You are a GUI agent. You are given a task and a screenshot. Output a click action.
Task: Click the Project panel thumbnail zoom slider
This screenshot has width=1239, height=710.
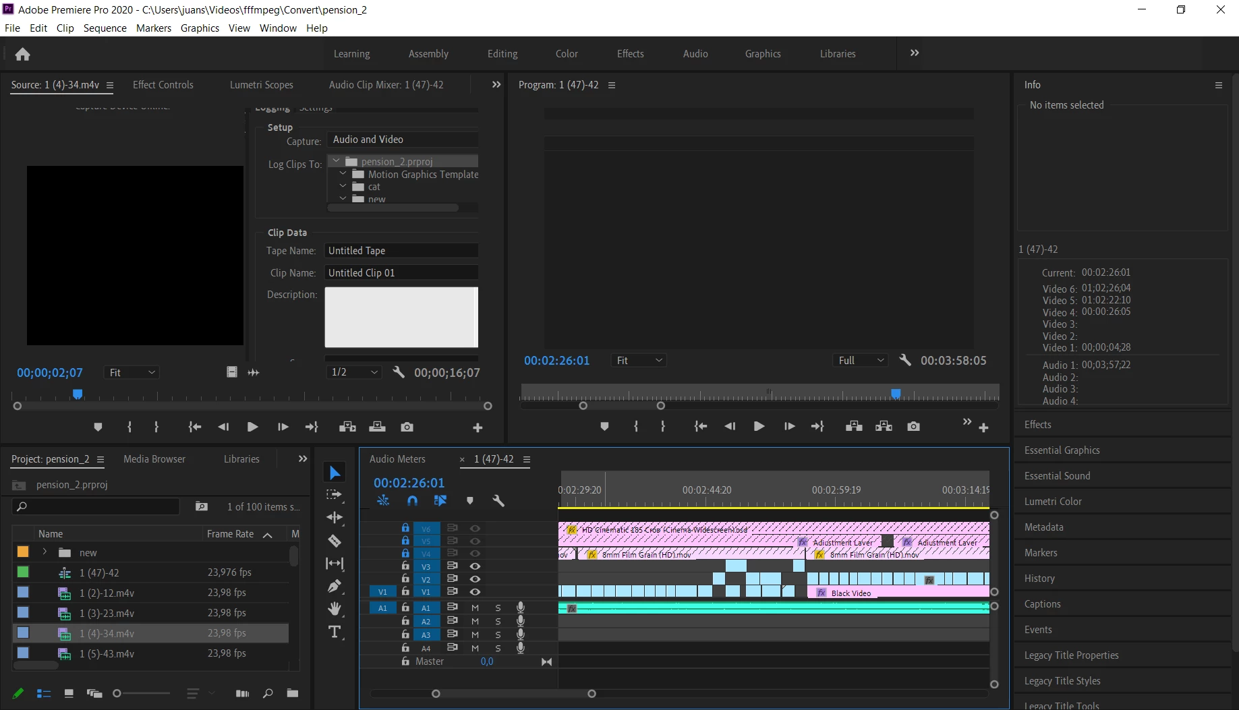click(x=142, y=693)
